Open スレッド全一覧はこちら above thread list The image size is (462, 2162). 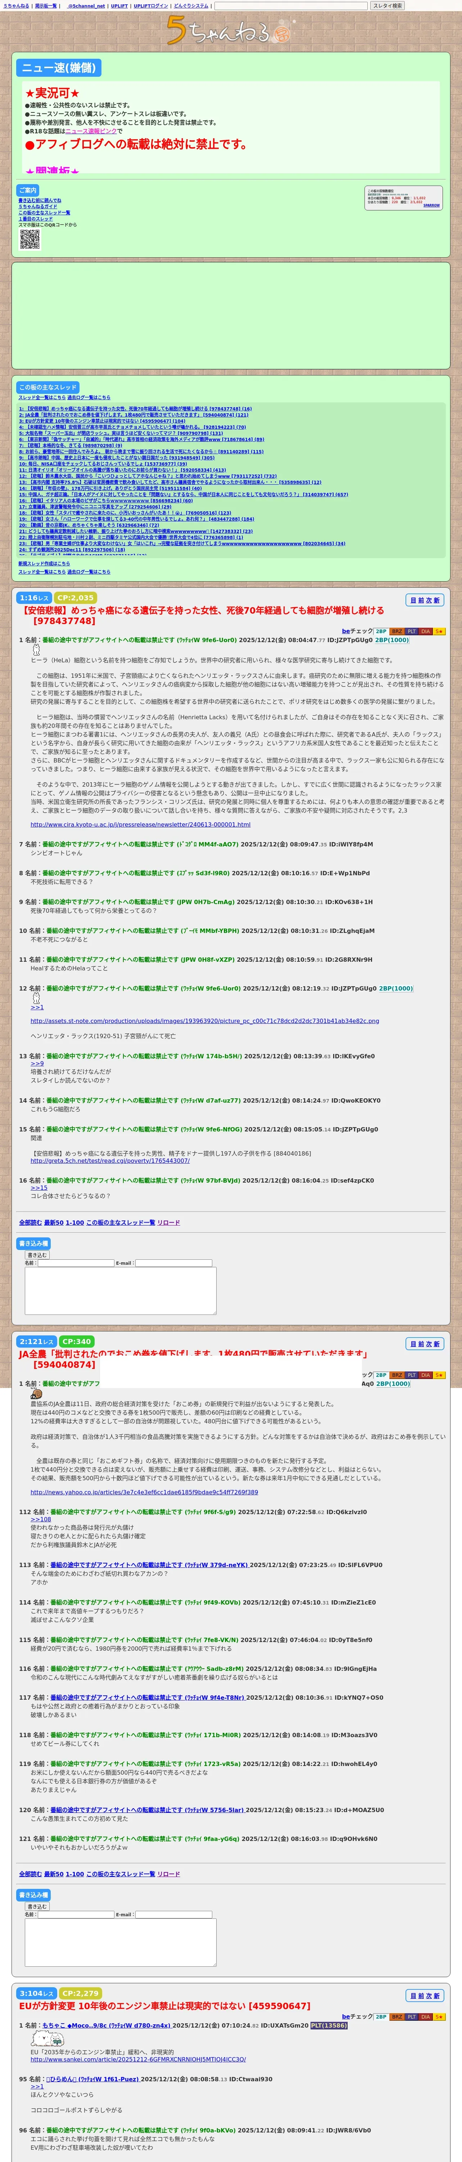pyautogui.click(x=42, y=398)
